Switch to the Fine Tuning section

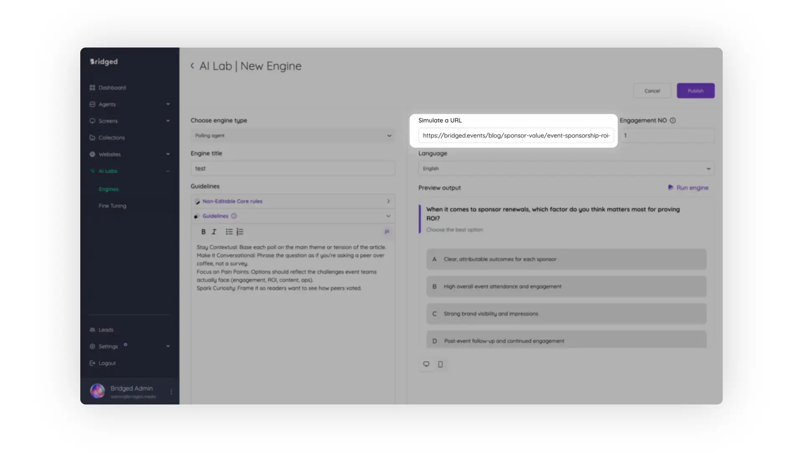click(112, 205)
